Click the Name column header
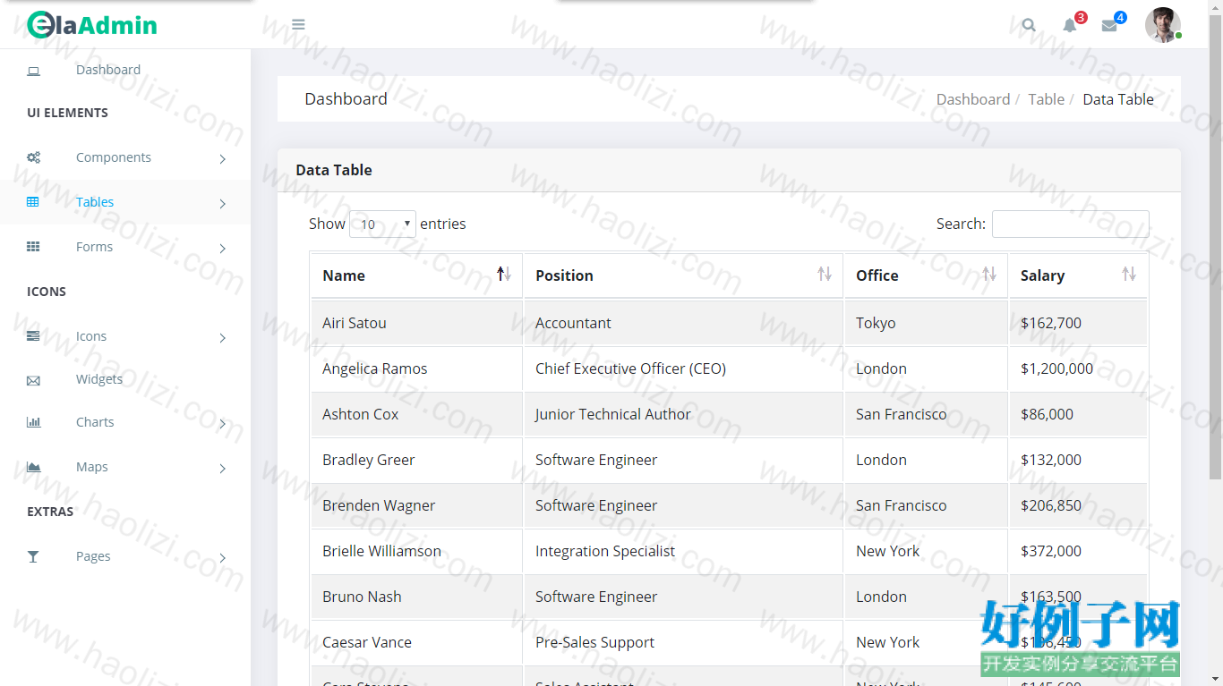The image size is (1223, 686). [417, 275]
